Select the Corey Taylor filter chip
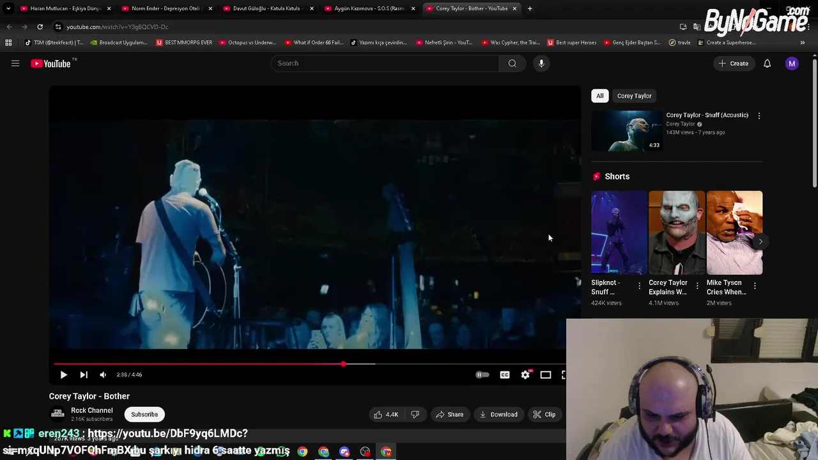This screenshot has height=460, width=818. pos(635,96)
